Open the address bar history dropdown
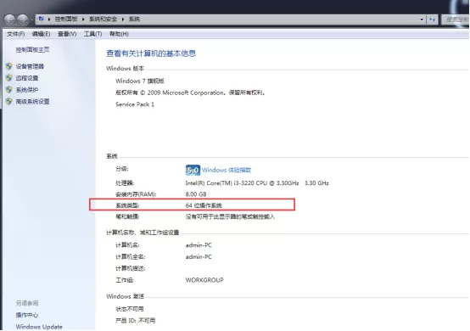The width and height of the screenshot is (470, 331). (422, 20)
